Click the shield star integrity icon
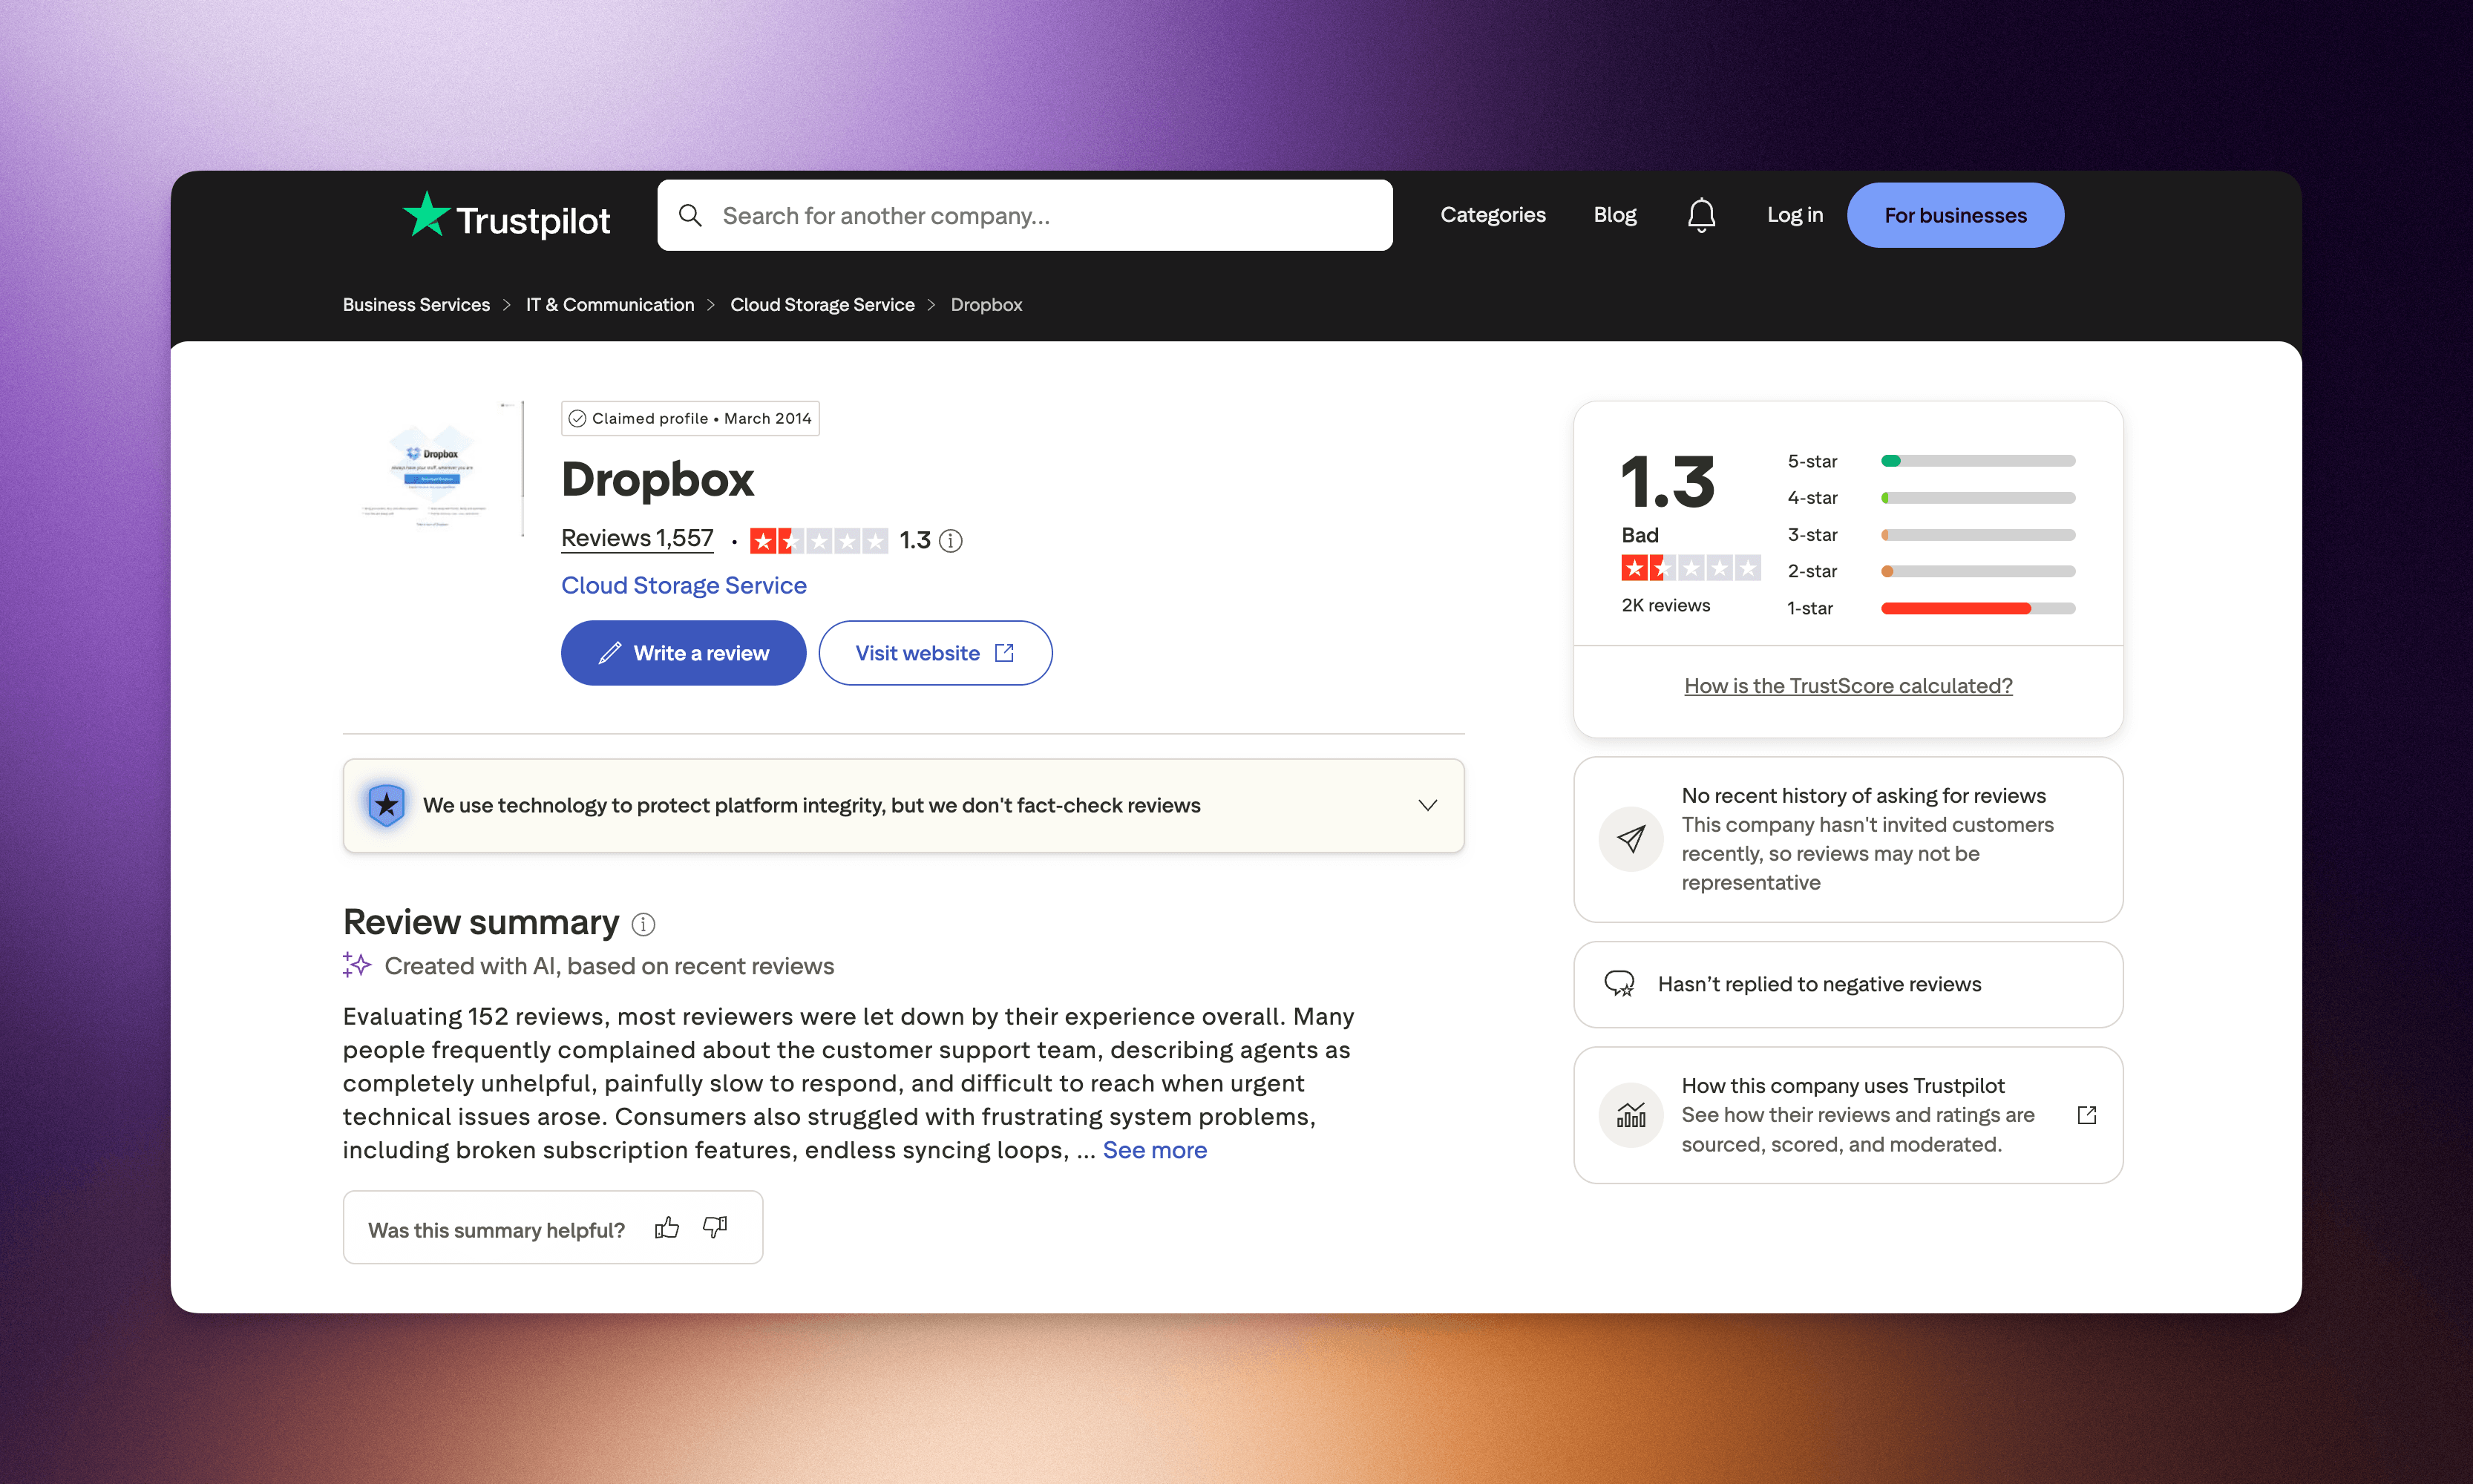Screen dimensions: 2473x1484 pyautogui.click(x=386, y=805)
